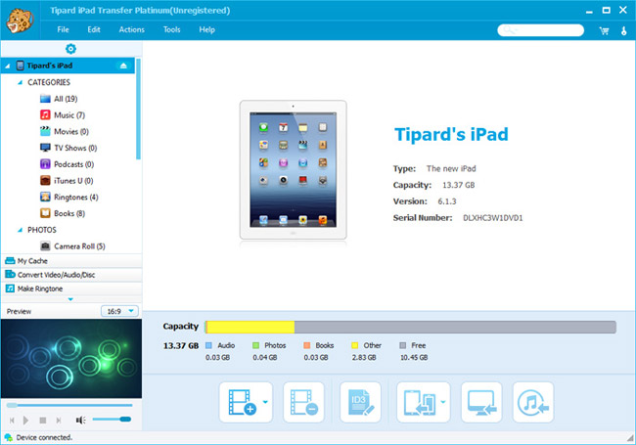Select the Music (7) category
Viewport: 636px width, 445px height.
point(63,115)
